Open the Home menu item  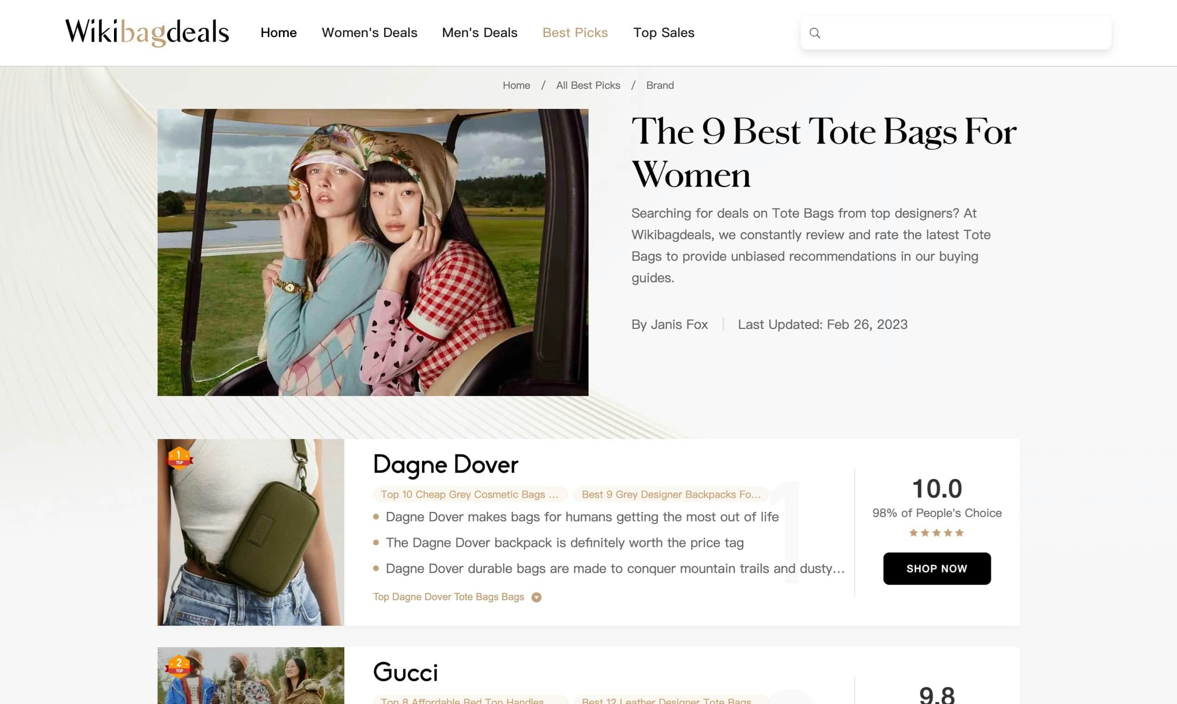(x=278, y=32)
